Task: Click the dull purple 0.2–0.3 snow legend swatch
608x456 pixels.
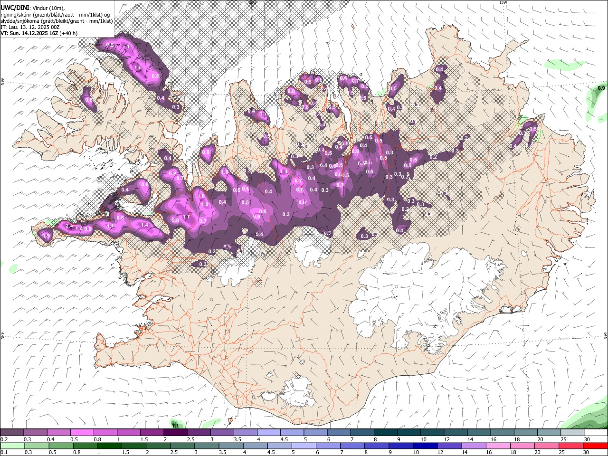Action: coord(12,433)
